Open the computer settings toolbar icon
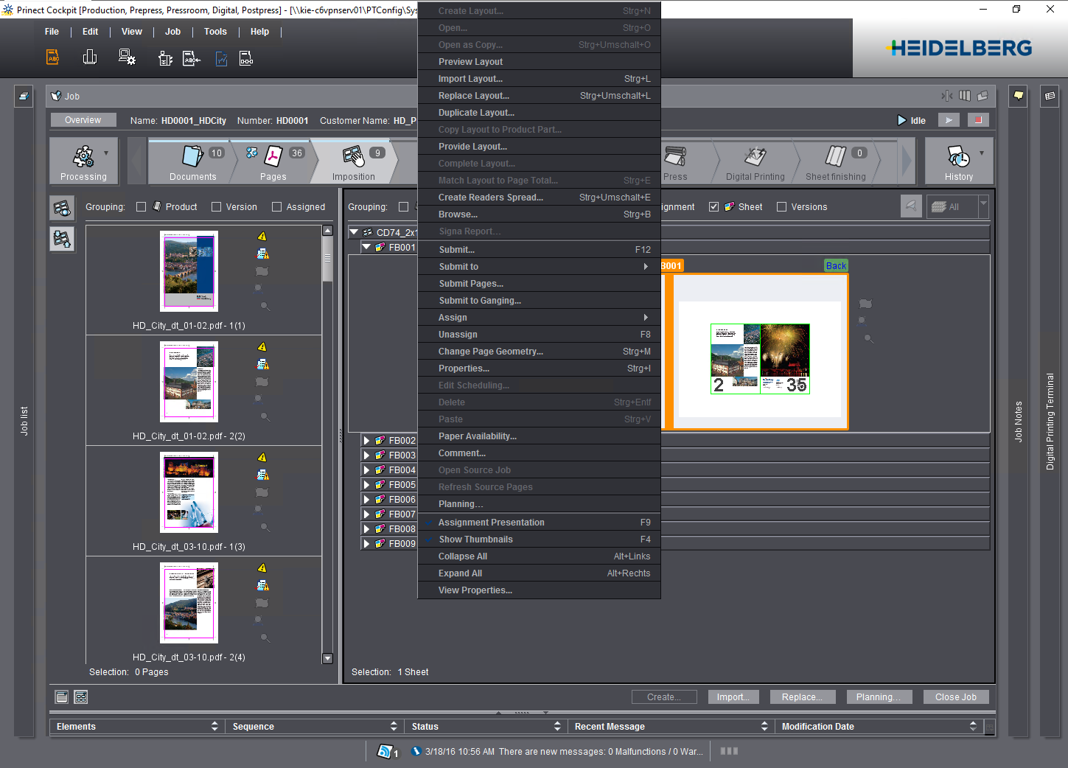The image size is (1068, 768). (x=127, y=56)
